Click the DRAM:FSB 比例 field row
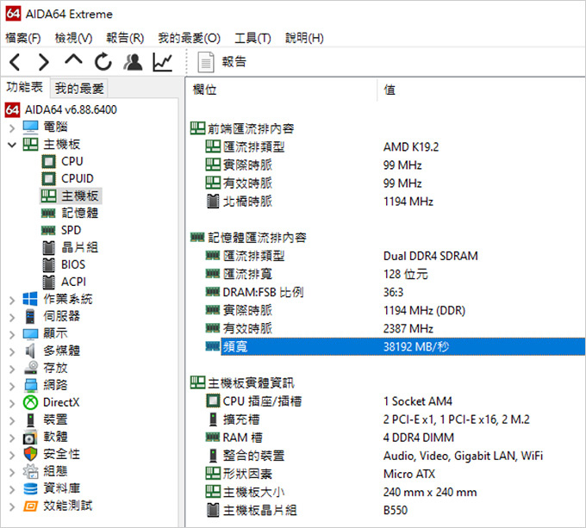This screenshot has width=586, height=528. [x=395, y=292]
